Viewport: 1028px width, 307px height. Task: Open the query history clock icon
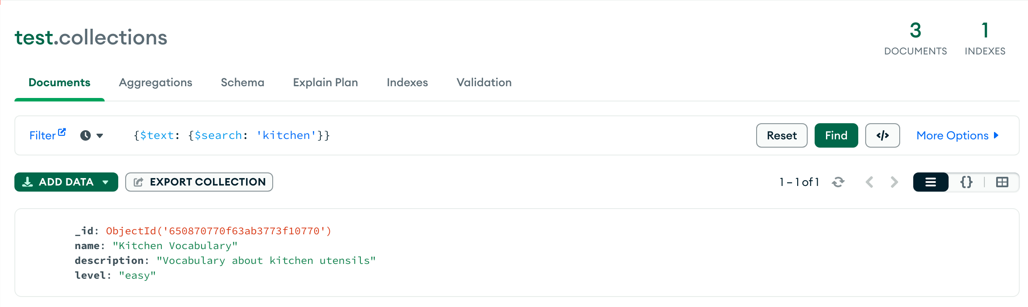pos(84,135)
